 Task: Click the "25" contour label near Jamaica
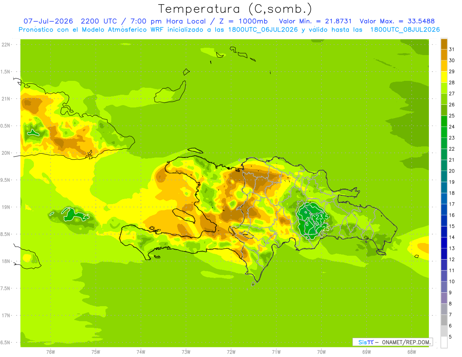[x=86, y=216]
